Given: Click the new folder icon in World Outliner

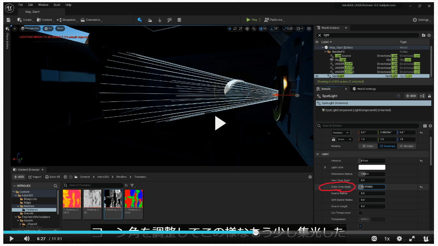Looking at the screenshot, I should click(x=423, y=35).
